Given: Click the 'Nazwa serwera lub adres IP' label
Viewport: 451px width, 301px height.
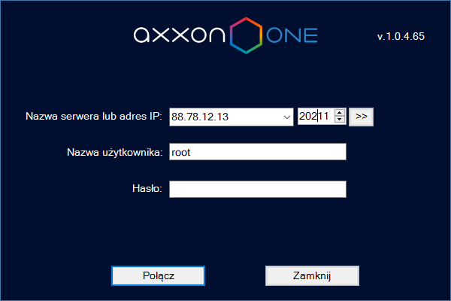Looking at the screenshot, I should click(94, 117).
